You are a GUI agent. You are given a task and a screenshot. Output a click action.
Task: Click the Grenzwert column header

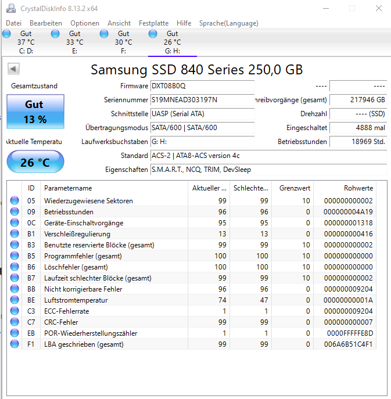coord(293,188)
